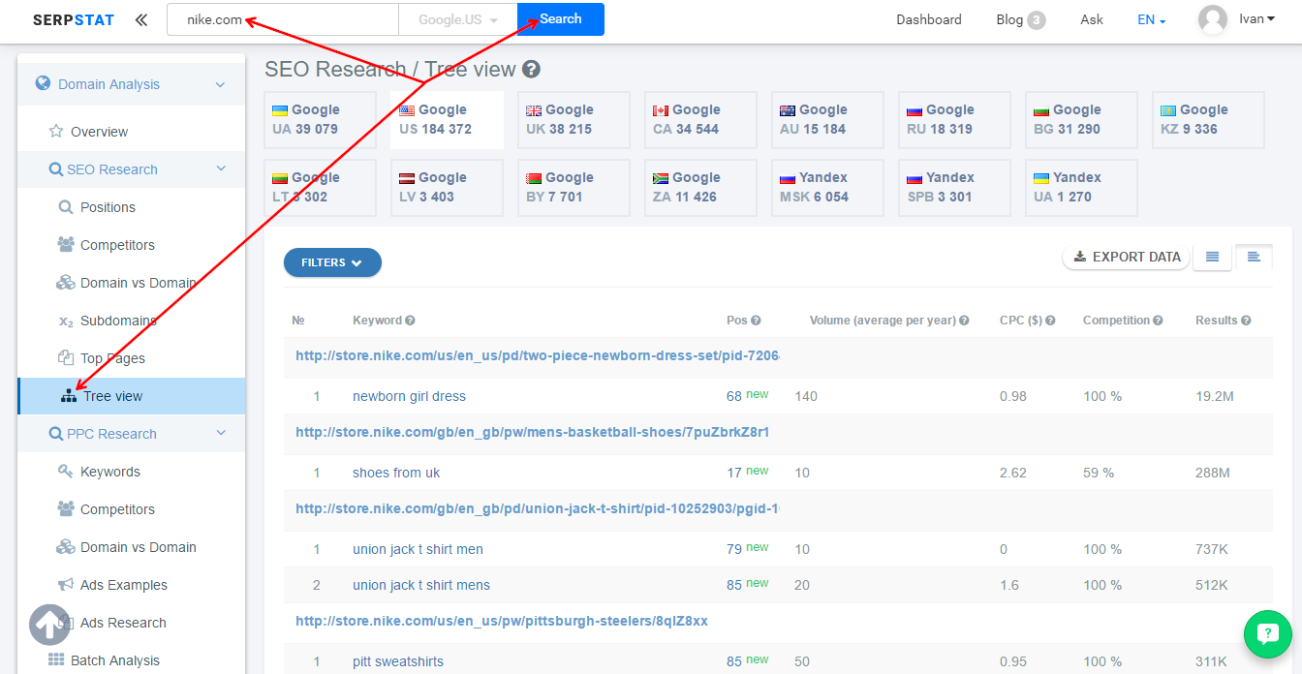Viewport: 1302px width, 674px height.
Task: Switch to the Google RU database tab
Action: [x=954, y=120]
